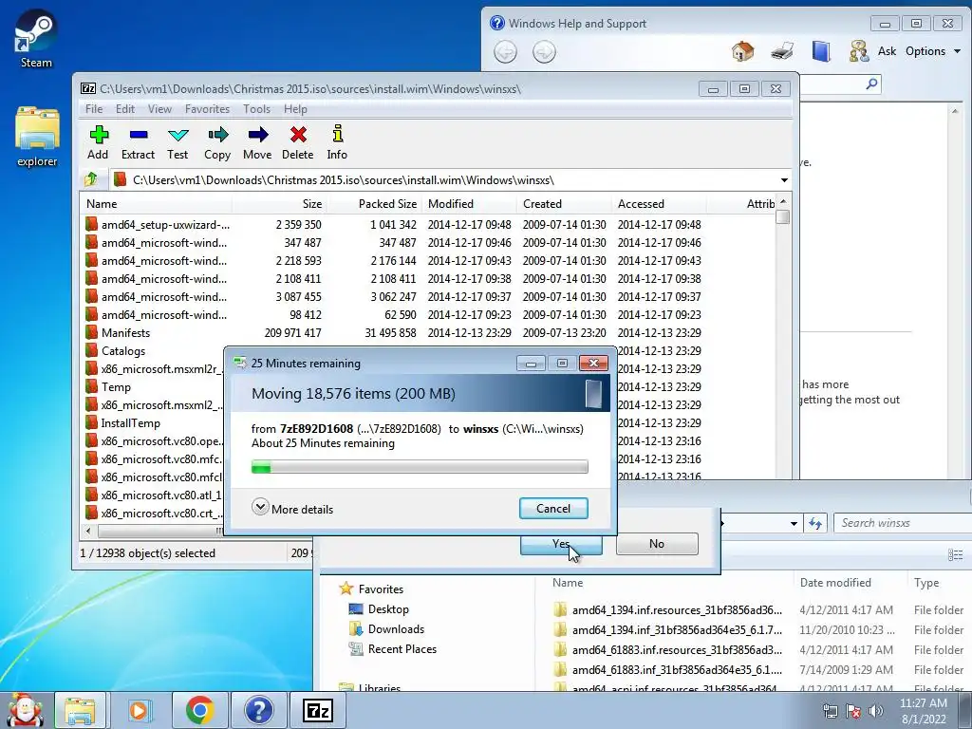Go up one folder level in 7-Zip
The image size is (972, 729).
(x=91, y=179)
